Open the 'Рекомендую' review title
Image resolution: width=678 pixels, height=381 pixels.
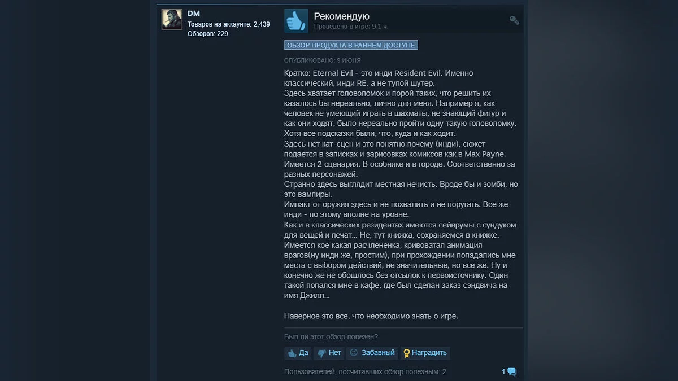click(x=341, y=16)
